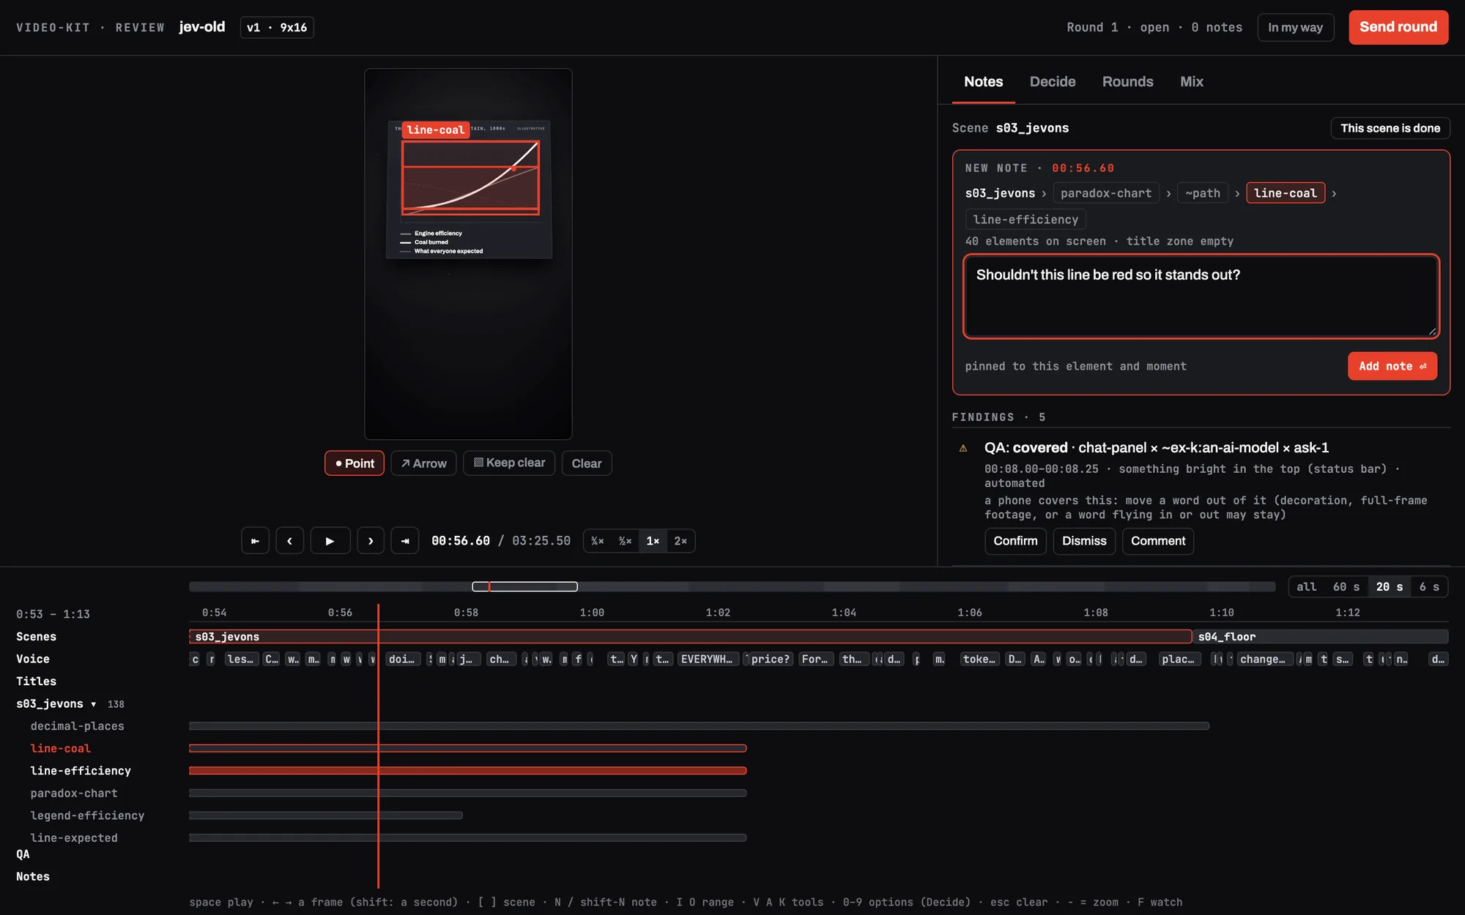Select the ~path breadcrumb chip
1465x915 pixels.
1202,193
